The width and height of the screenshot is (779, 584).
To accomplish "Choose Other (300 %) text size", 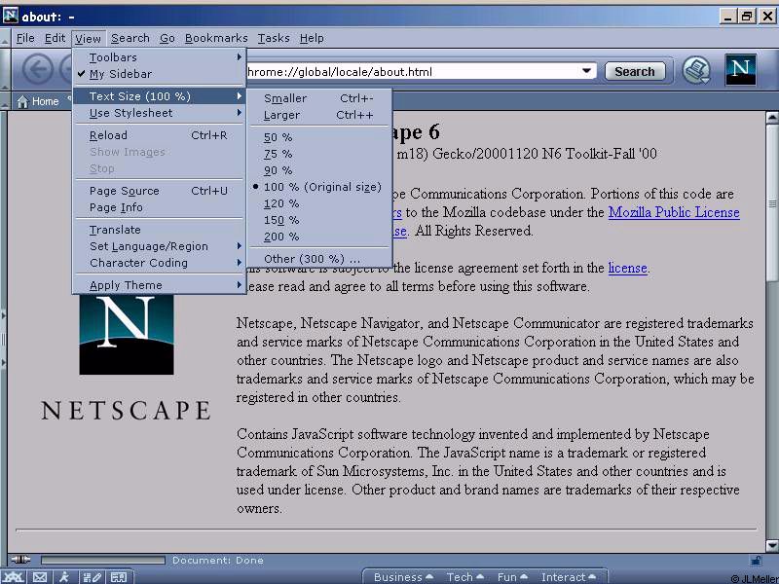I will (x=320, y=259).
